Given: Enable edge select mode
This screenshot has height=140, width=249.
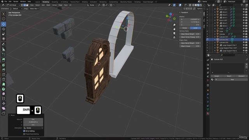Looking at the screenshot, I should pos(25,5).
